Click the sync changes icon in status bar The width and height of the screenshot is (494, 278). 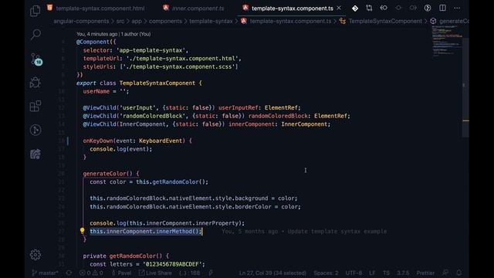[x=69, y=273]
